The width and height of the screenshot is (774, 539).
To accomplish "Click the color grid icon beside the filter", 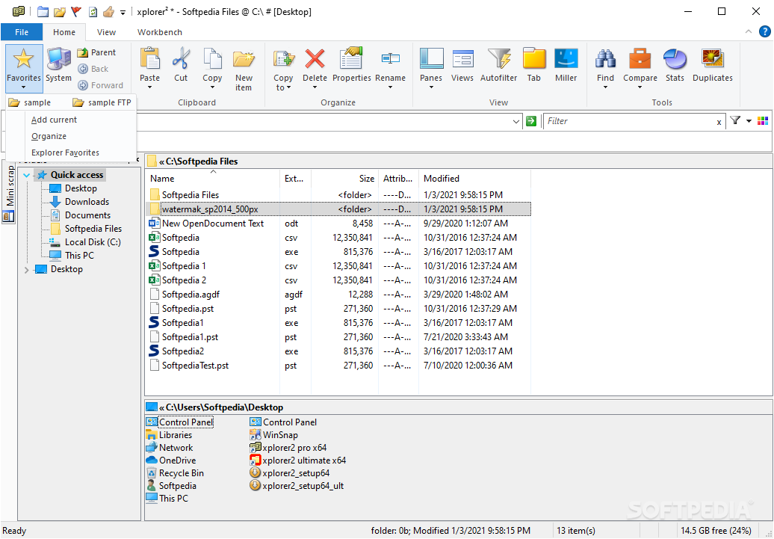I will tap(763, 120).
